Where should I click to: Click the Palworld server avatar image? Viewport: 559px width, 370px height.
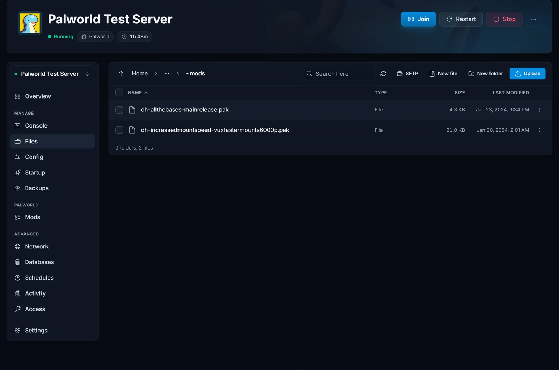[30, 23]
